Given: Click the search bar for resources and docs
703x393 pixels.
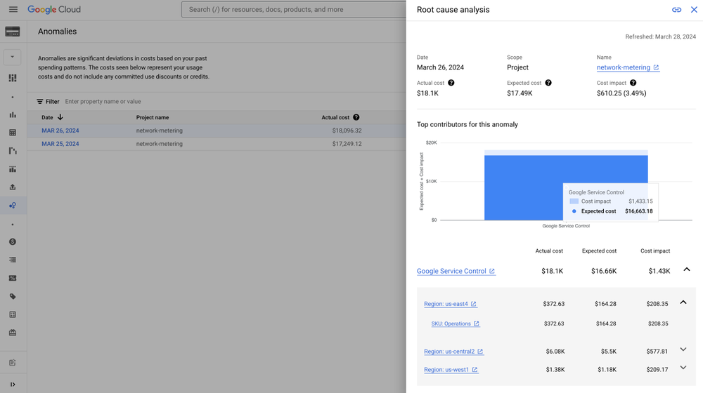Looking at the screenshot, I should [294, 9].
